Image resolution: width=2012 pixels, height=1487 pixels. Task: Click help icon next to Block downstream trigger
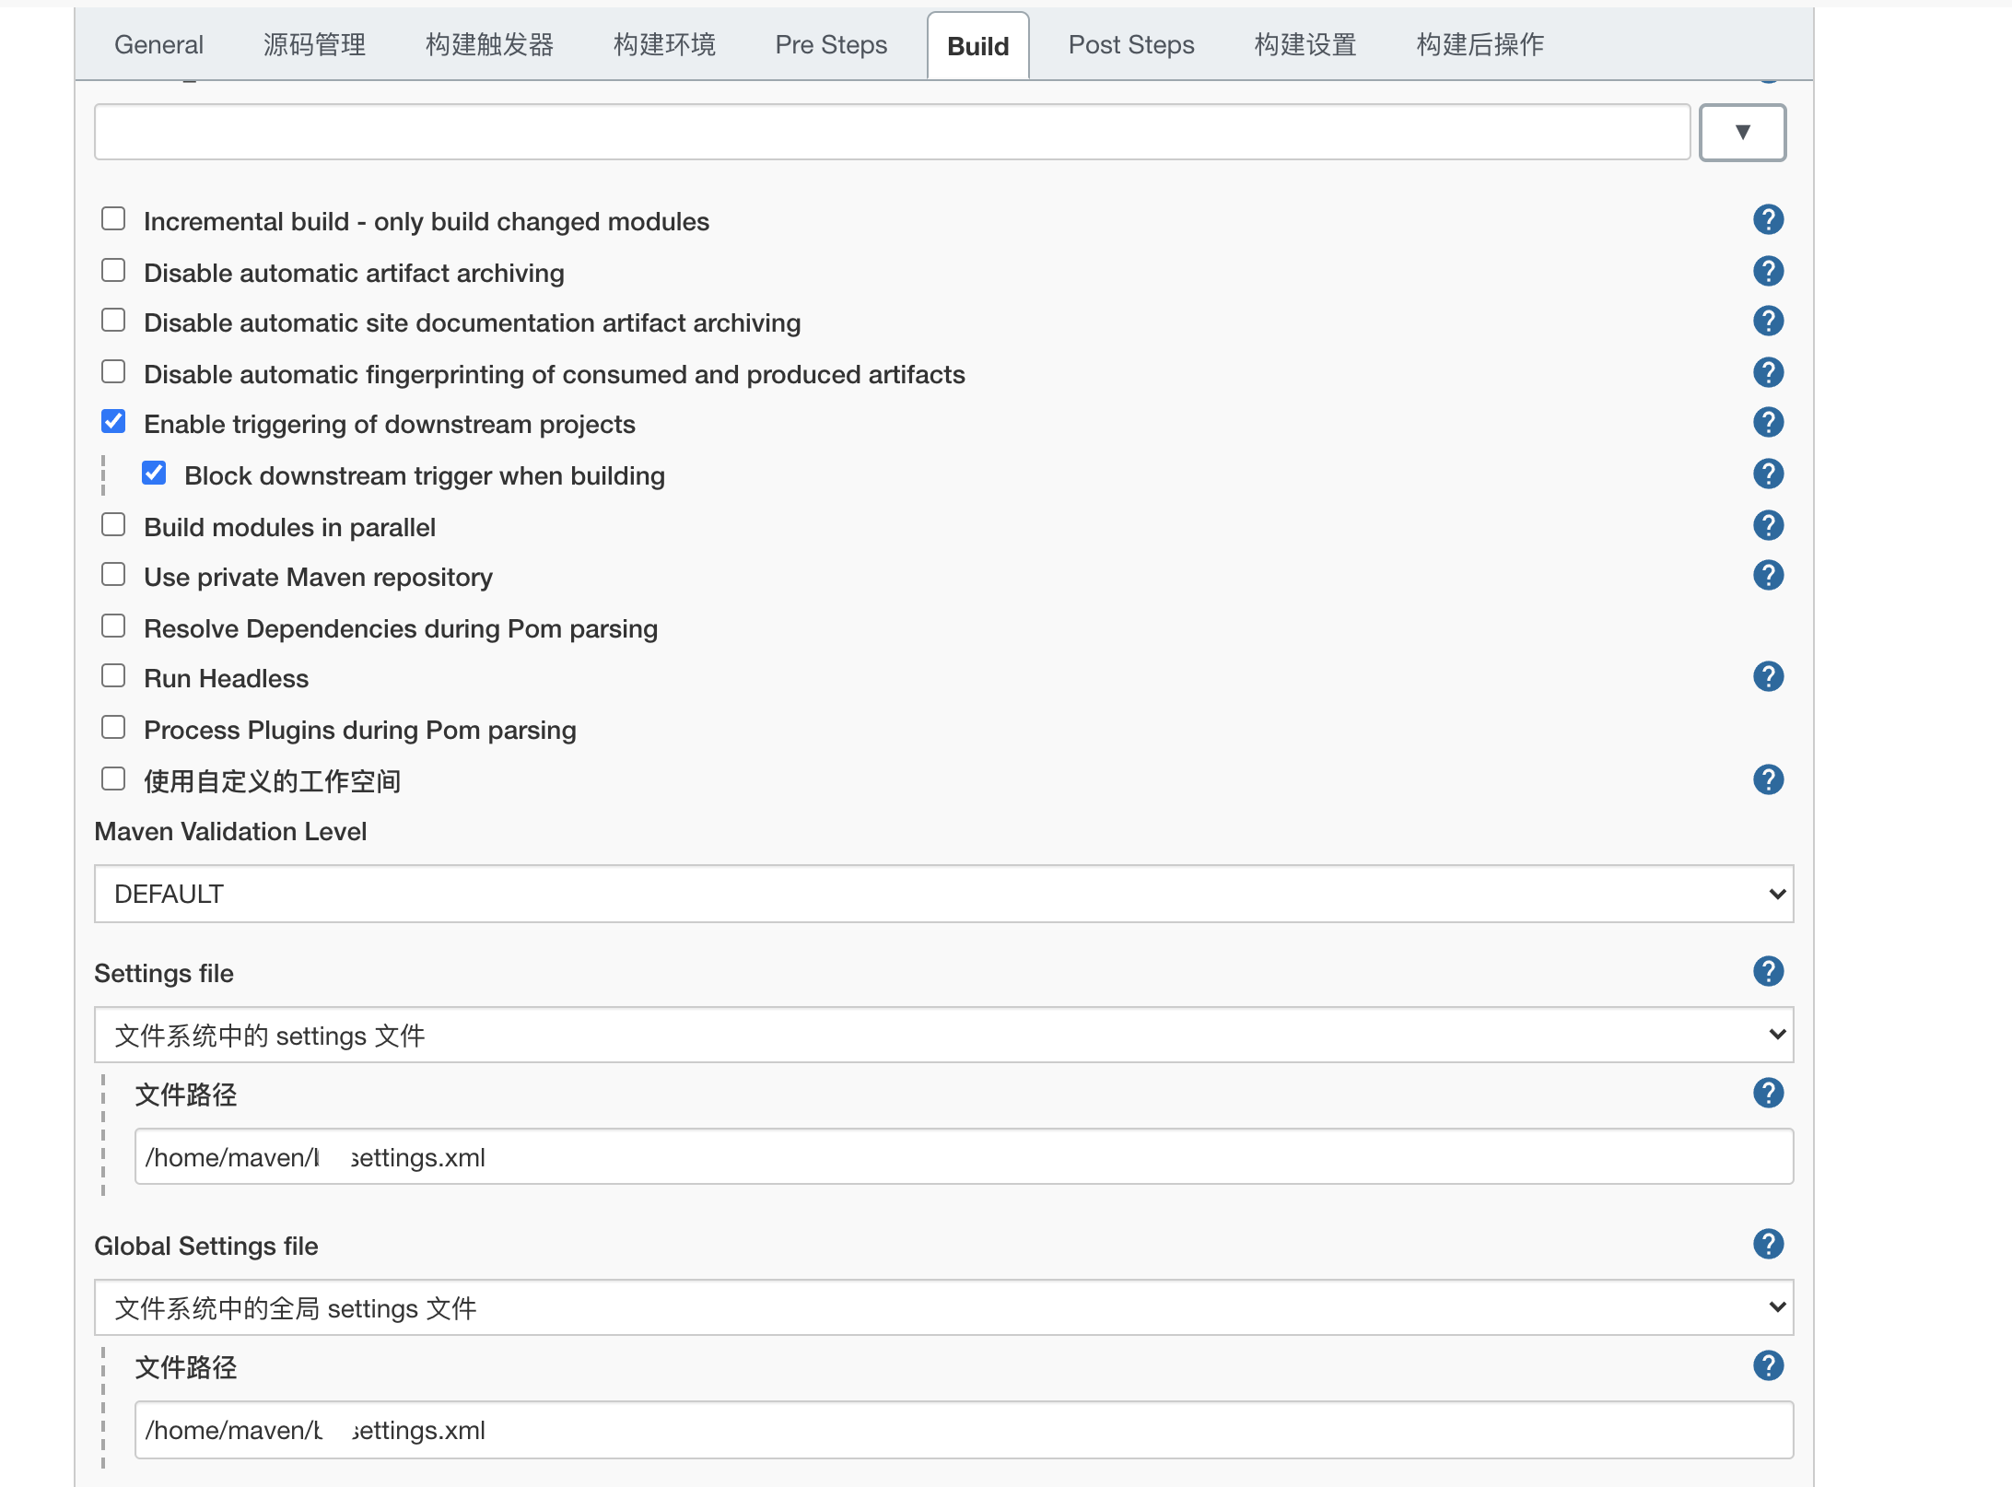(x=1768, y=473)
